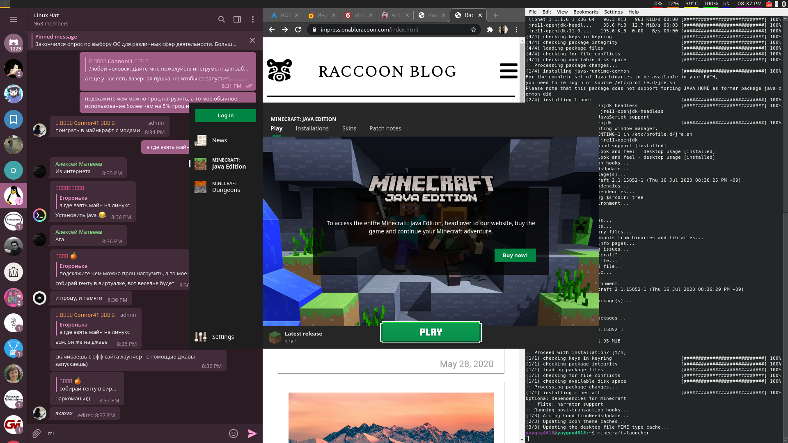This screenshot has height=443, width=788.
Task: Focus the Telegram message input field
Action: coord(135,433)
